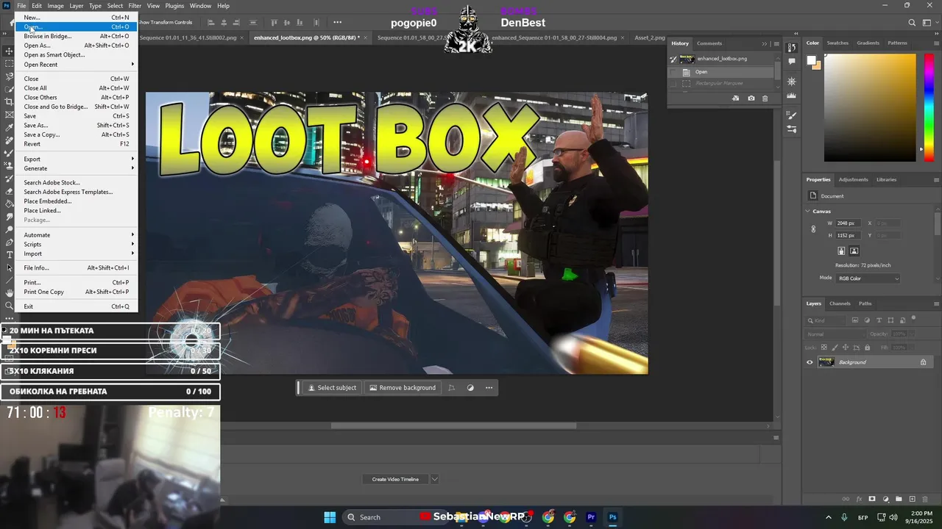The height and width of the screenshot is (529, 942).
Task: Open Premiere Pro from the taskbar
Action: pyautogui.click(x=591, y=517)
